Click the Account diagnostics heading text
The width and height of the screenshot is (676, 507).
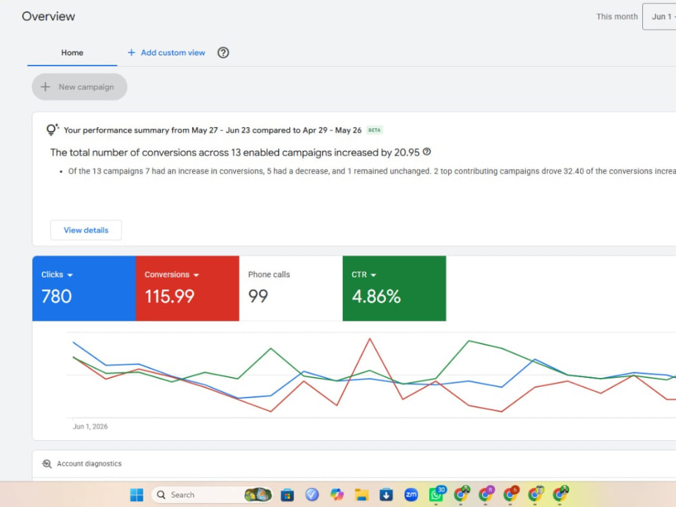(89, 464)
